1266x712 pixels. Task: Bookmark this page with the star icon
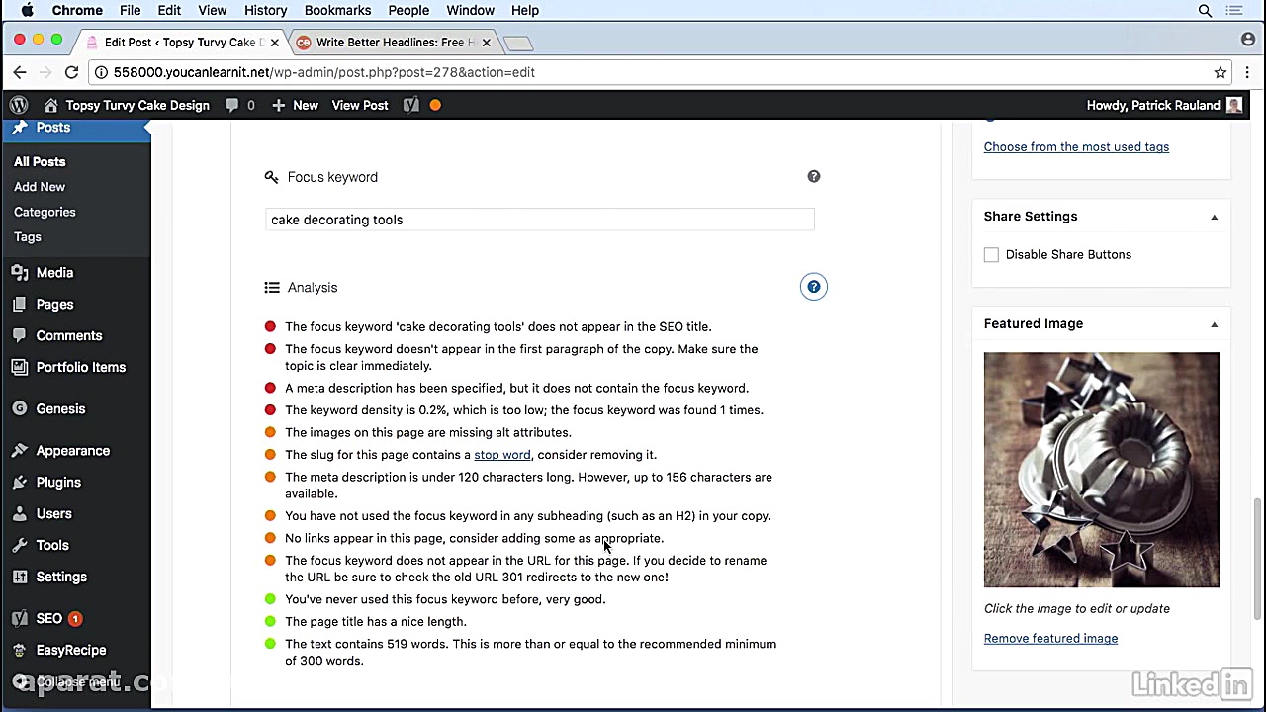pyautogui.click(x=1221, y=72)
